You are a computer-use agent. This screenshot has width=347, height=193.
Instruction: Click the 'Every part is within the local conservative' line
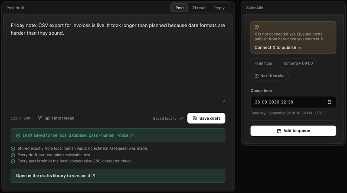coord(75,161)
